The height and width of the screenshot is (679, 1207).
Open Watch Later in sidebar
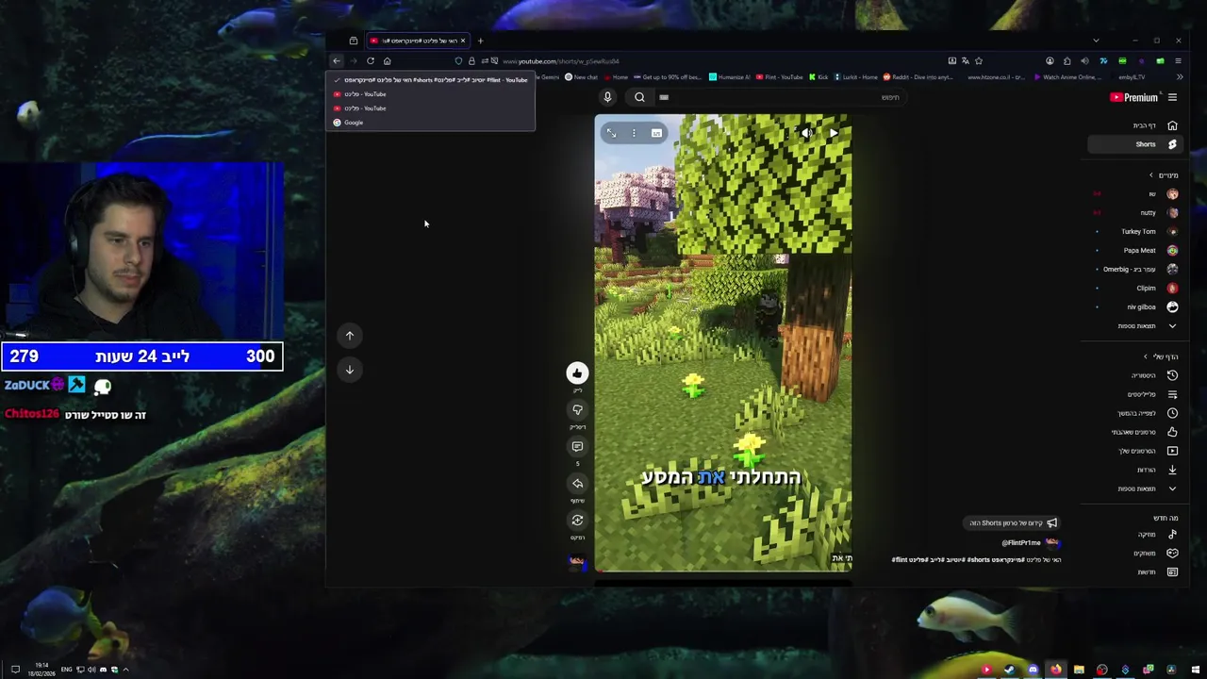click(1136, 413)
